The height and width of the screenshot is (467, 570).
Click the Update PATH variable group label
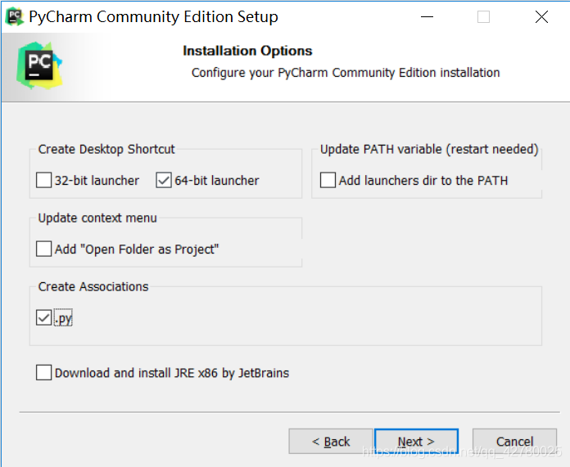coord(429,149)
